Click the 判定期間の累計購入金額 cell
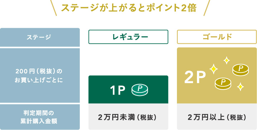 40,117
